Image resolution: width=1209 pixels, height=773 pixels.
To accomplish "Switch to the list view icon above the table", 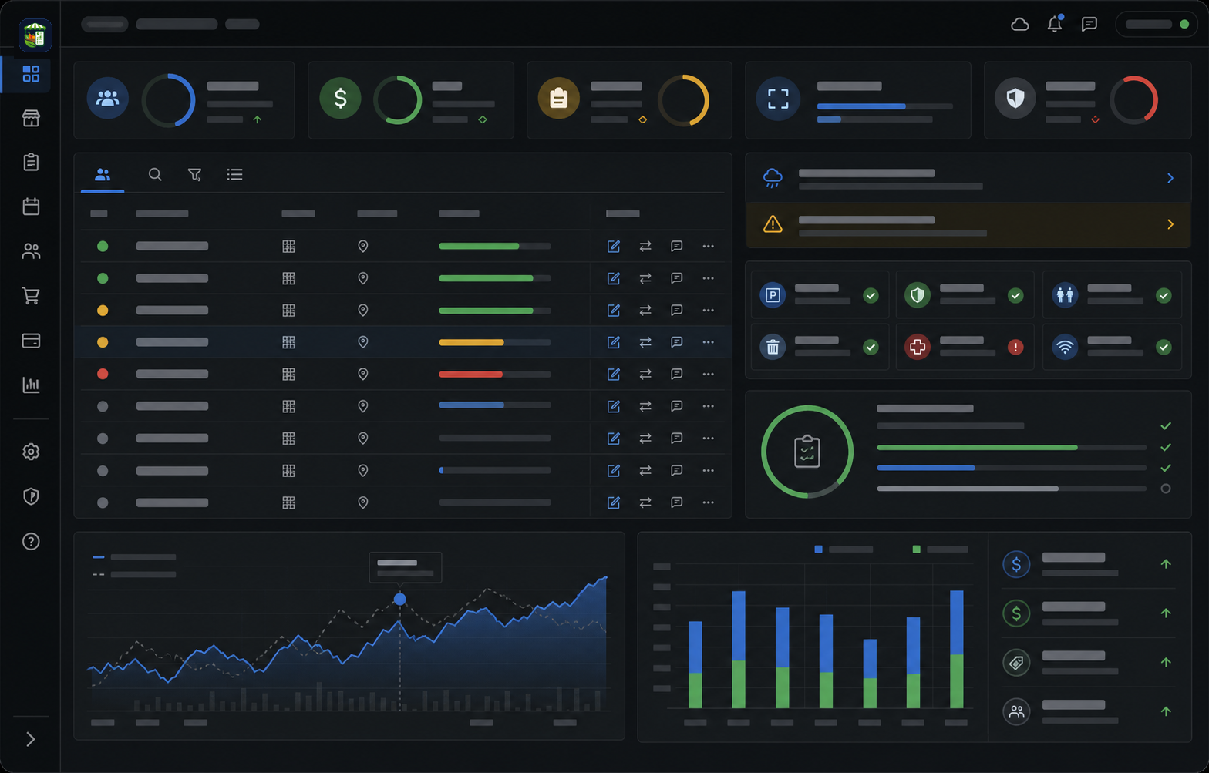I will (235, 175).
